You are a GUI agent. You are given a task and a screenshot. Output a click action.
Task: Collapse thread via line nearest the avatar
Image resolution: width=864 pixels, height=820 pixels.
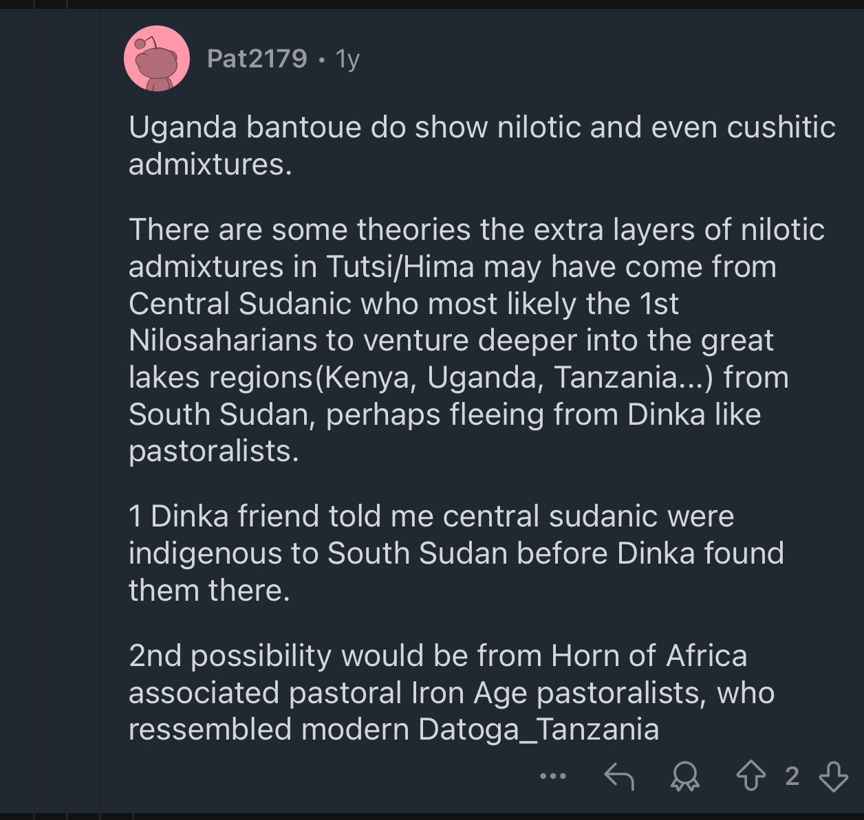coord(100,412)
